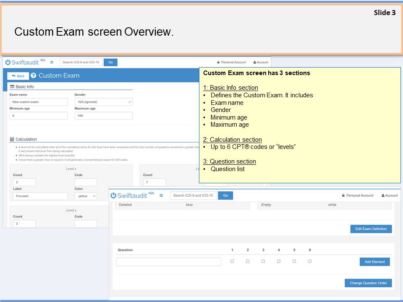Screen dimensions: 403x302
Task: Open the Color dropdown set to yellow
Action: (x=87, y=196)
